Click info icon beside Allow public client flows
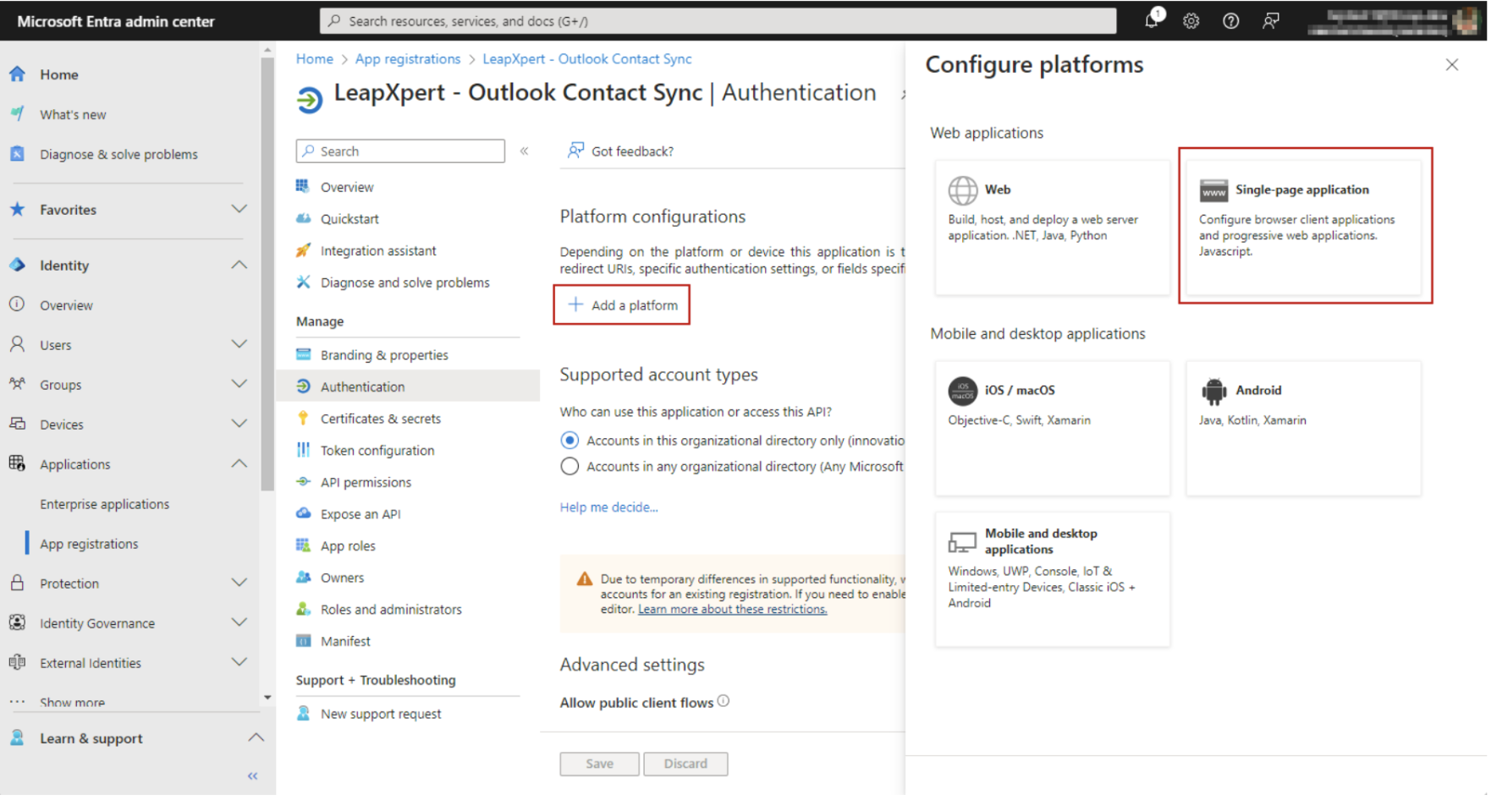 [723, 702]
